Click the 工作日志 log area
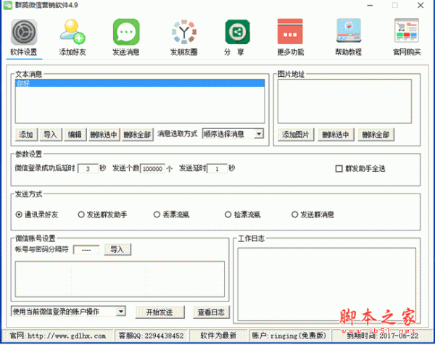Screen dimensions: 435x345 pos(327,285)
